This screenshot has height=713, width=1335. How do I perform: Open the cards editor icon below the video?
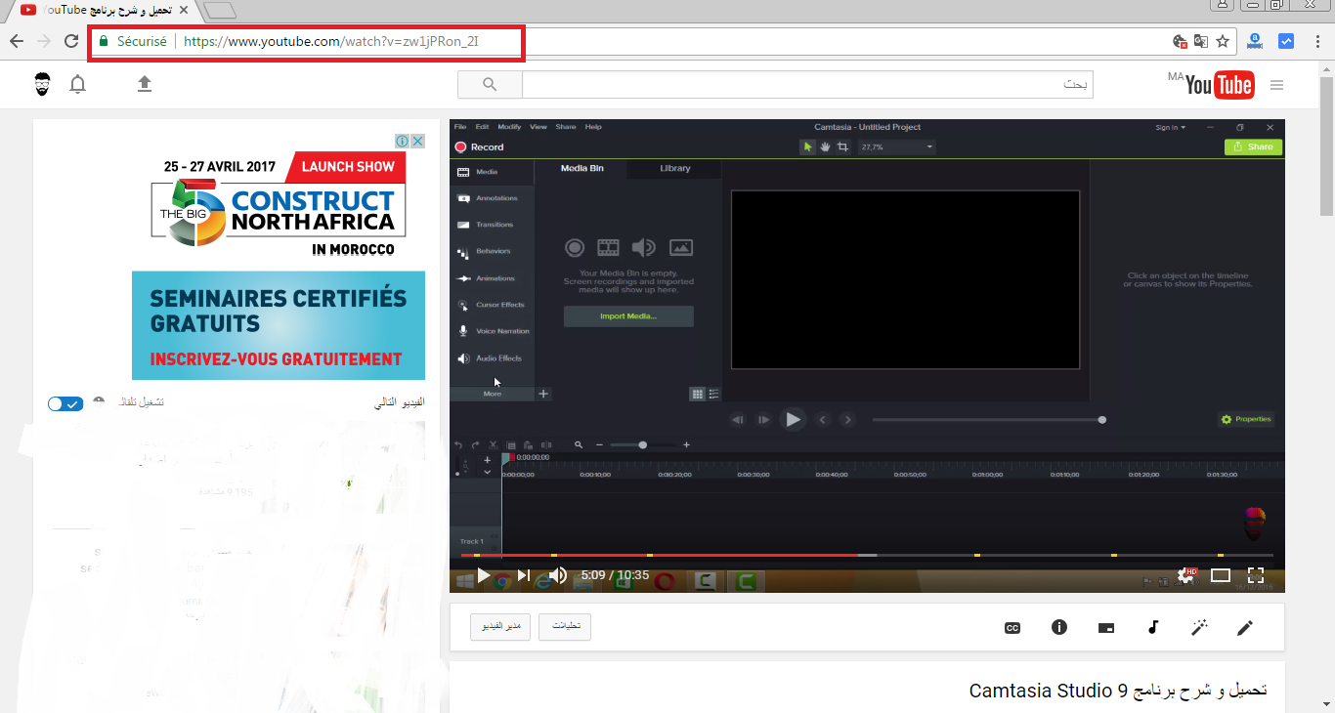pyautogui.click(x=1106, y=628)
